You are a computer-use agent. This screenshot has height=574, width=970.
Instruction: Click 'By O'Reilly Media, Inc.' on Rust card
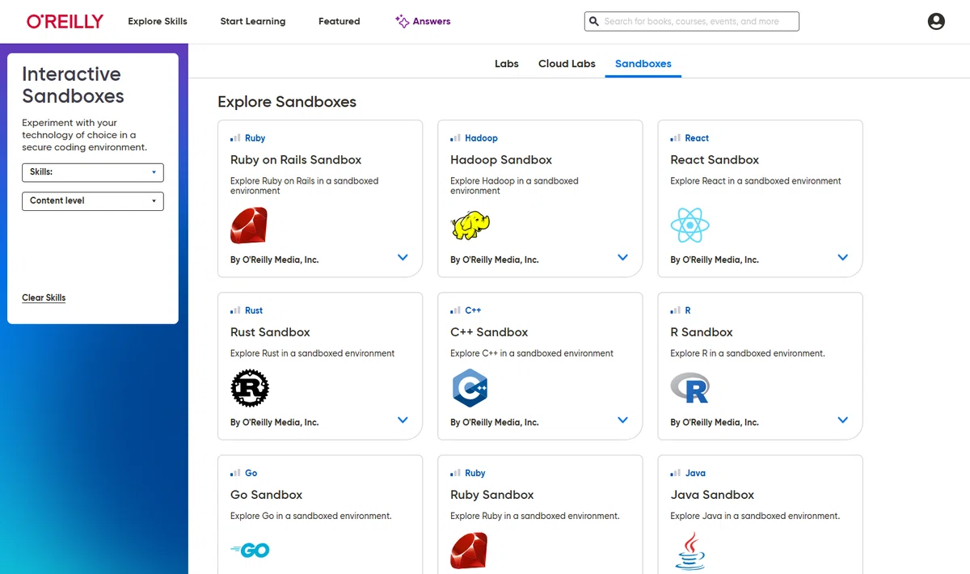[274, 422]
